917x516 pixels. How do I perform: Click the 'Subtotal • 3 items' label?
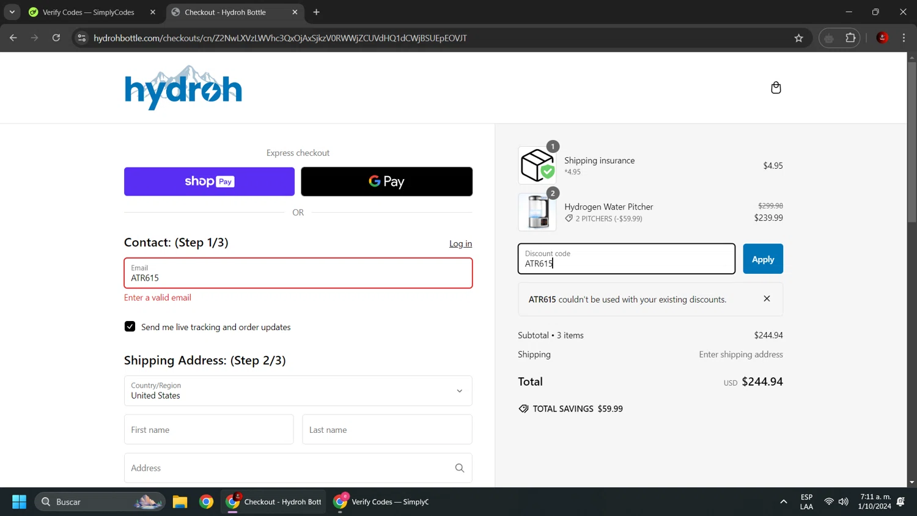click(550, 336)
